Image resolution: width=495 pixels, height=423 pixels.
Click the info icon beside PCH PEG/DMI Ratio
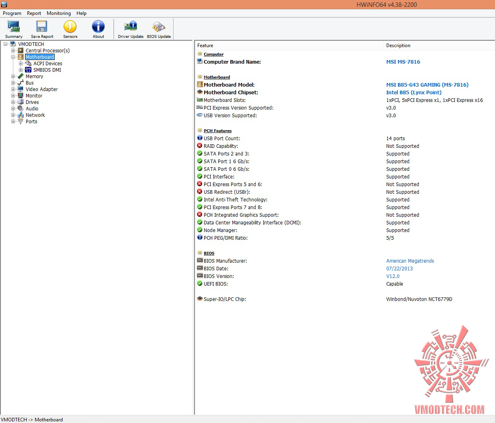200,238
